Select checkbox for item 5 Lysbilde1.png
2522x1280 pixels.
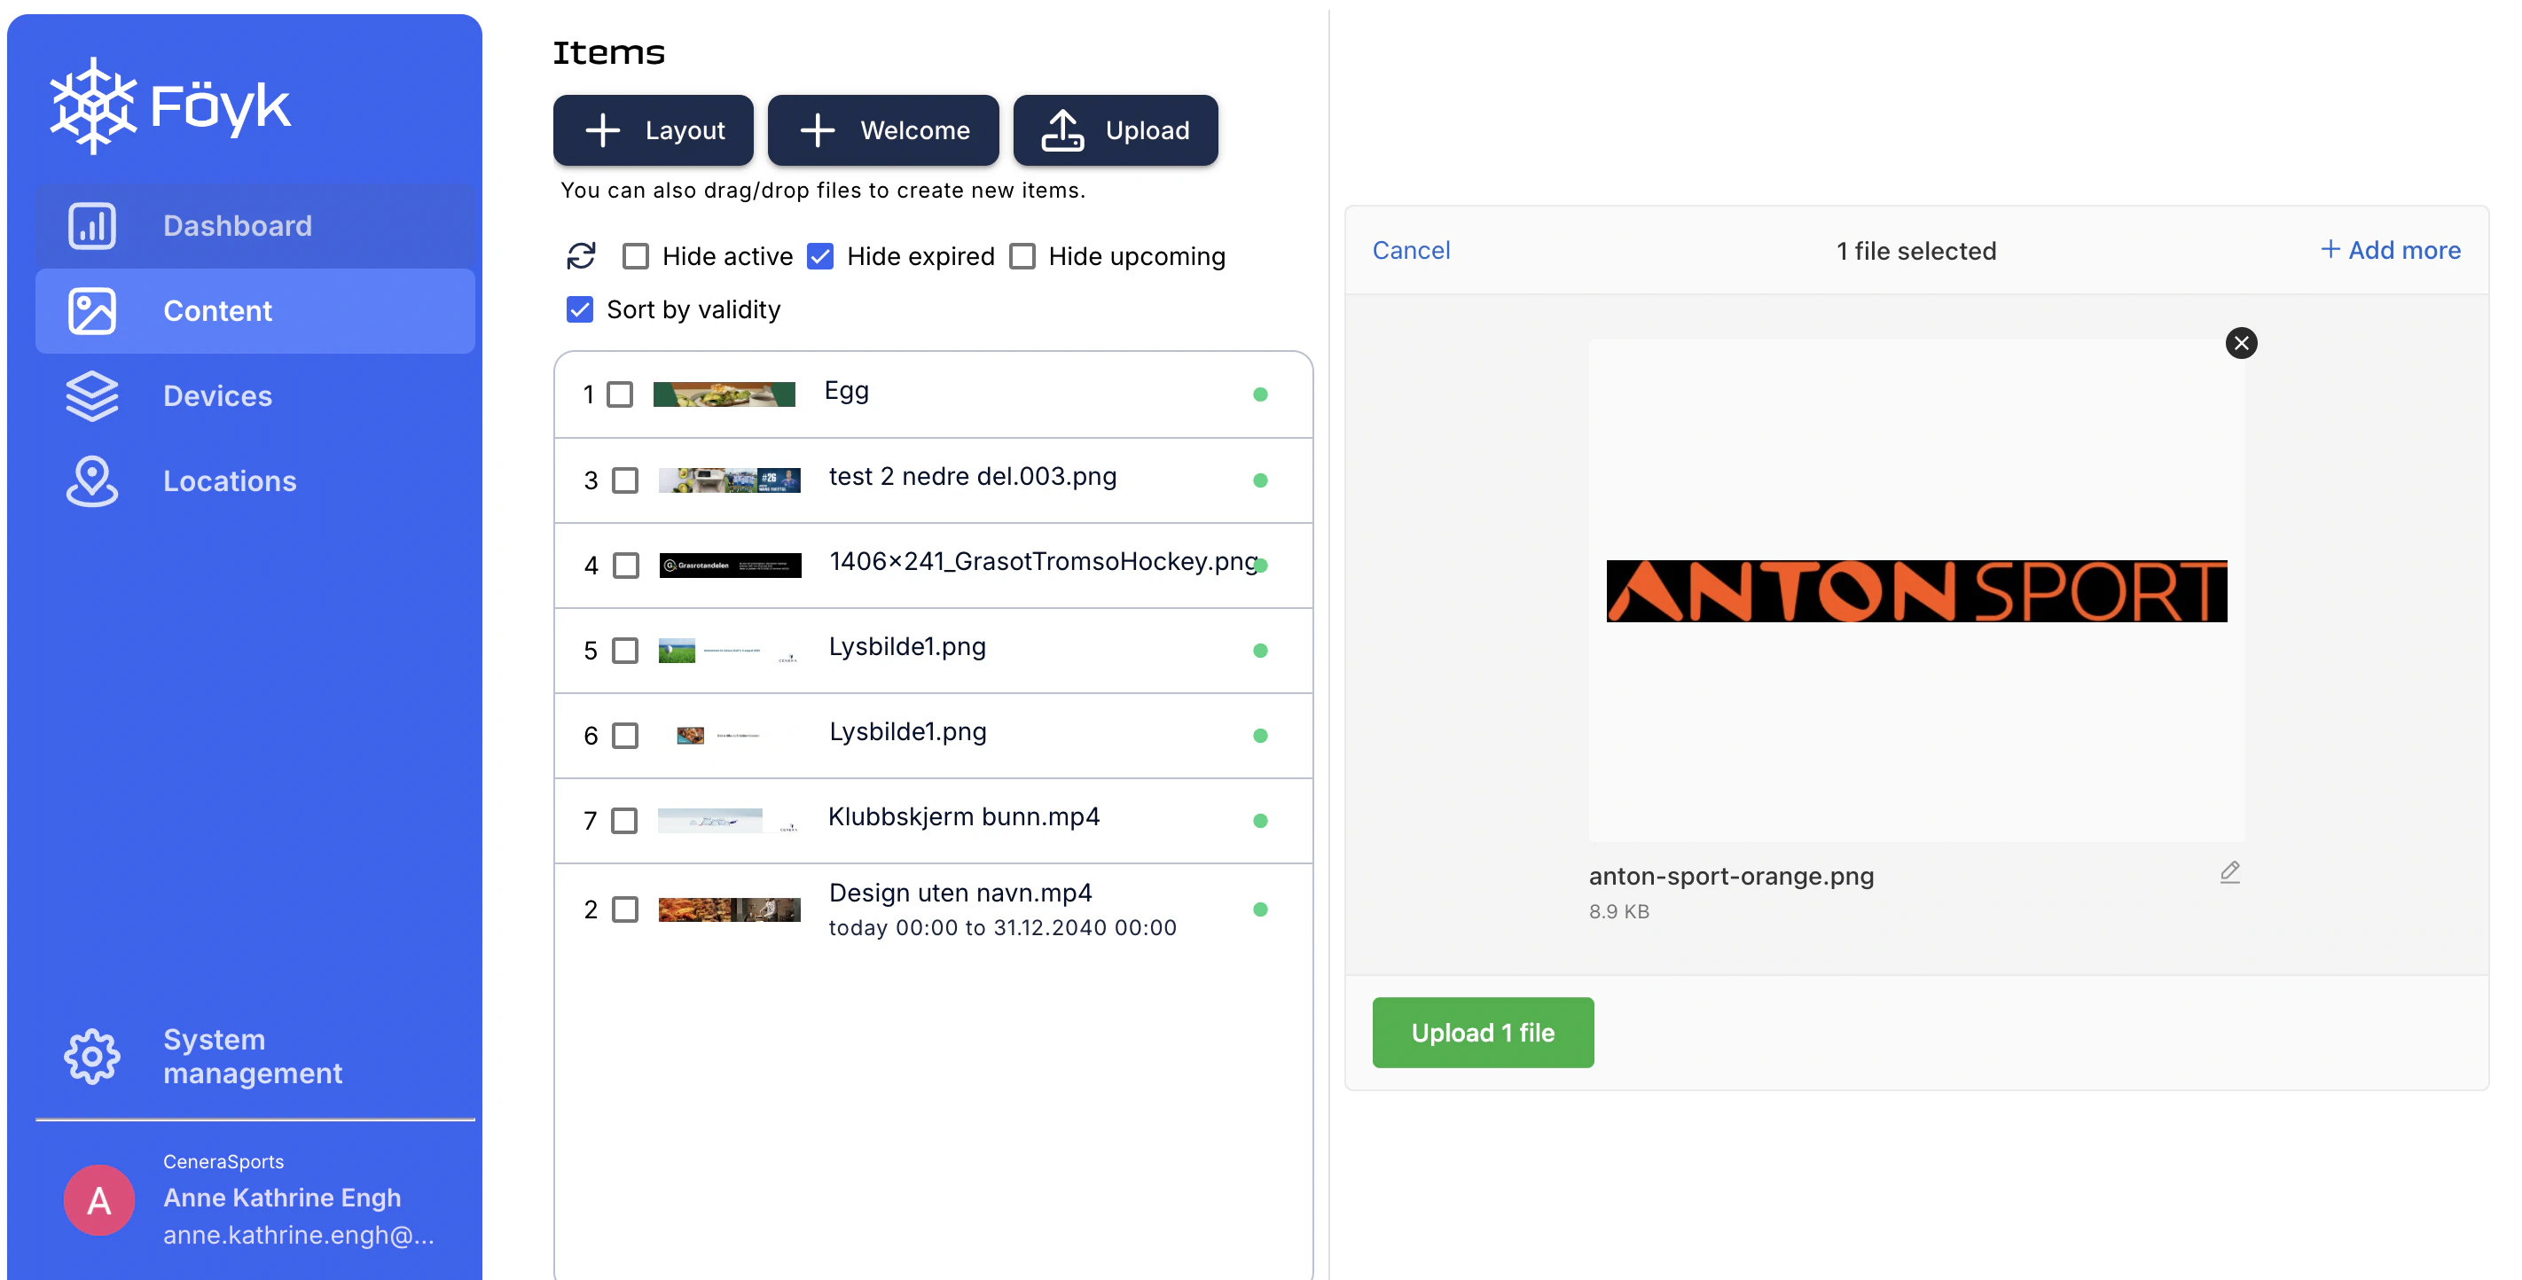pyautogui.click(x=624, y=651)
